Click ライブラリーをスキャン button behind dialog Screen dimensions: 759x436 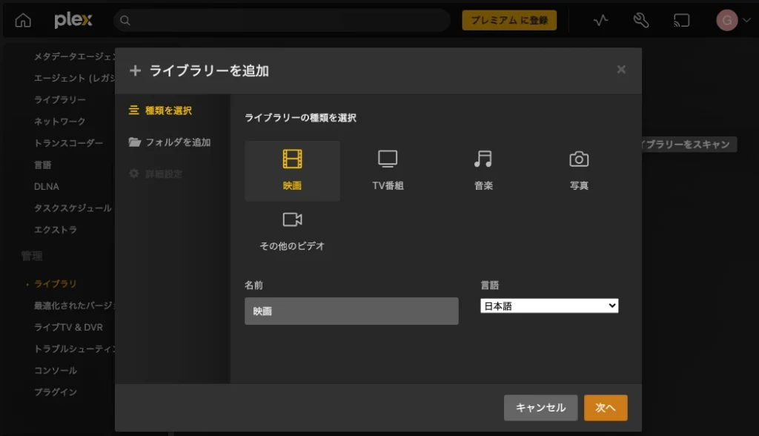click(689, 145)
